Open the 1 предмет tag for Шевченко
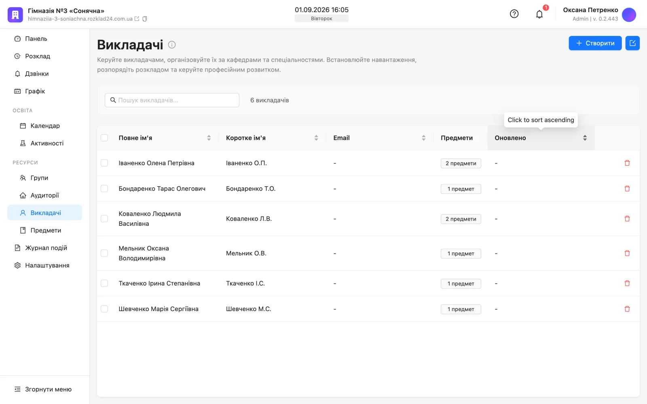Viewport: 647px width, 404px height. 461,309
